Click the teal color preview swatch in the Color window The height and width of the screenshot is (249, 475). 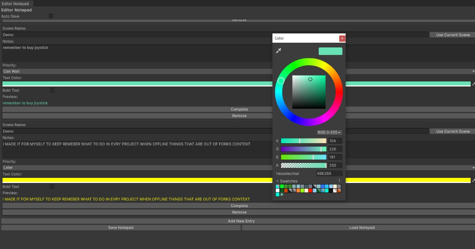coord(330,51)
